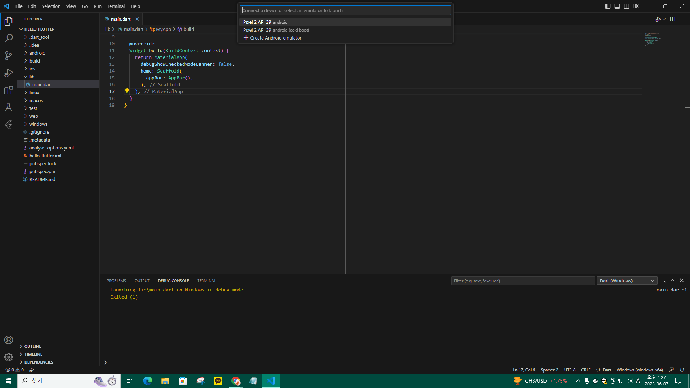
Task: Launch Pixel 2 API 29 android emulator
Action: click(345, 22)
